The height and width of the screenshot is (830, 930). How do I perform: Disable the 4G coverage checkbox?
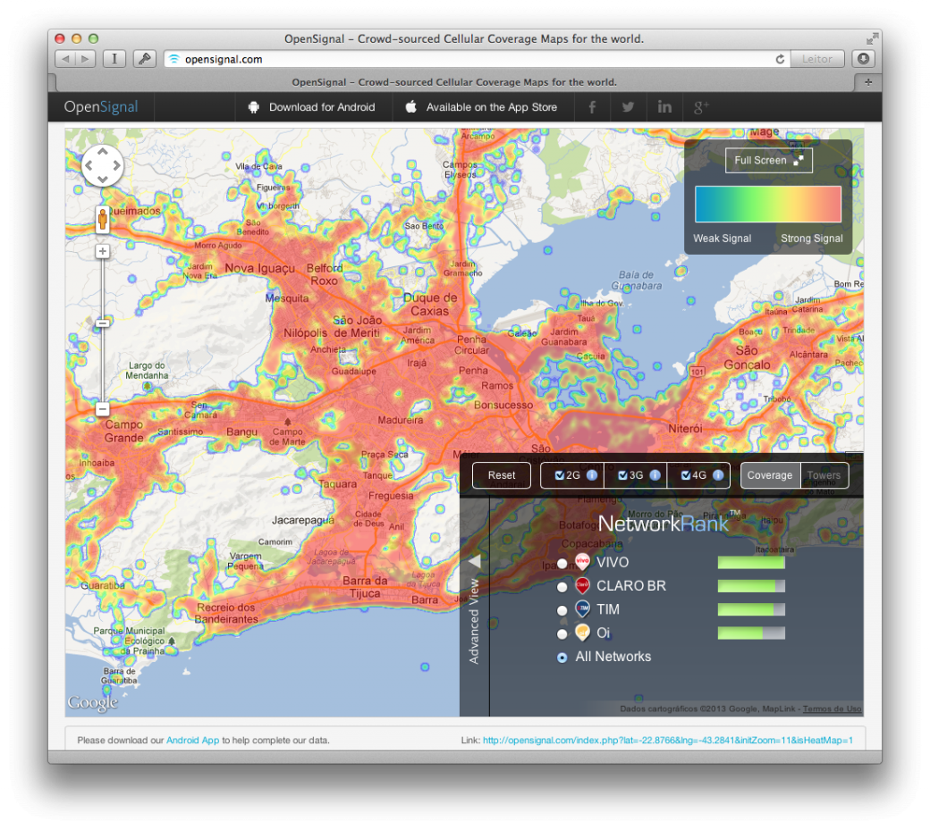click(x=686, y=475)
